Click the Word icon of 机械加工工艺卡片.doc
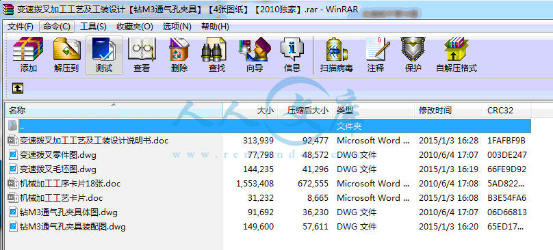Screen dimensions: 553x250 13,198
